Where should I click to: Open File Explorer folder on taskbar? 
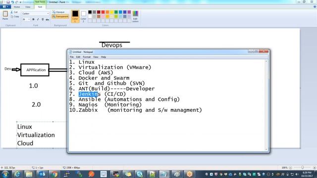(29, 174)
